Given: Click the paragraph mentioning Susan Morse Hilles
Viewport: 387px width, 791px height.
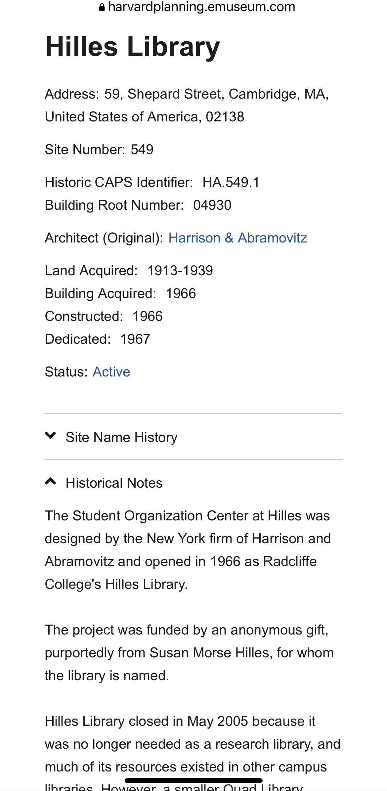Looking at the screenshot, I should (x=189, y=653).
